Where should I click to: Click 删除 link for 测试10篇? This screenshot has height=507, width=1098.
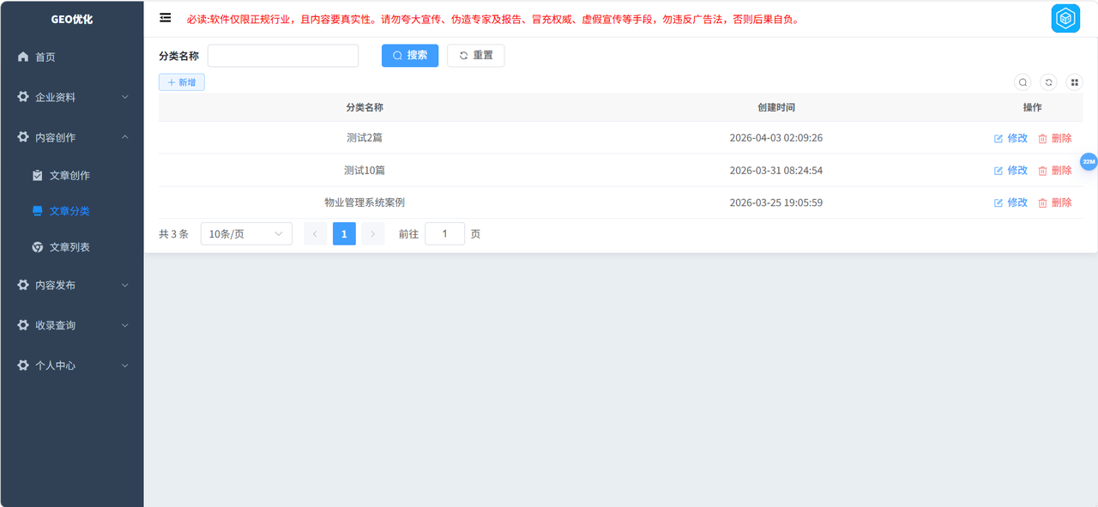1061,171
